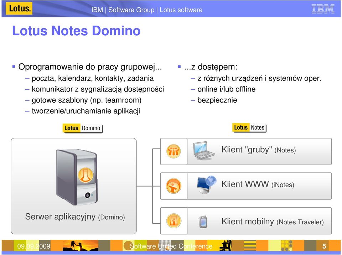
Task: Select 'z różnych urządzeń i systemów oper.' line
Action: coord(259,78)
